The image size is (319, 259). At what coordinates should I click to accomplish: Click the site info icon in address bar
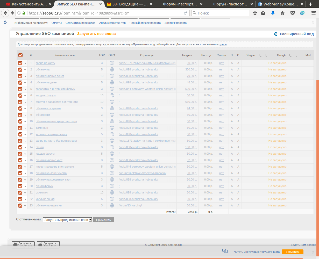[x=19, y=13]
